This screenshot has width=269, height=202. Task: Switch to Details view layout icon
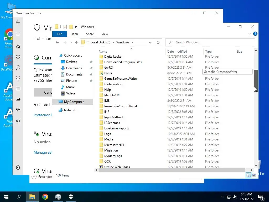point(249,175)
